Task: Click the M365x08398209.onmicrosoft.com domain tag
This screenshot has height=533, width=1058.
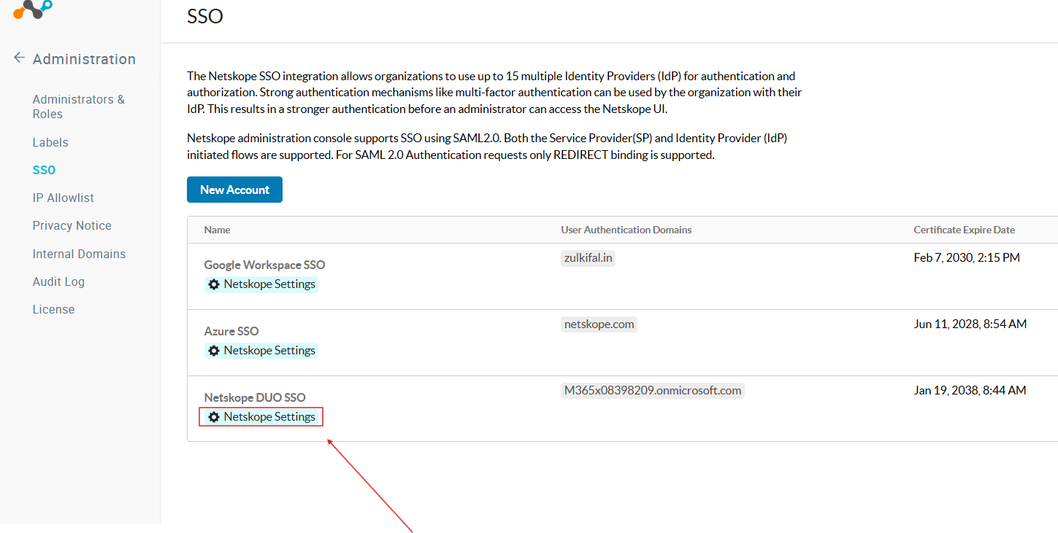Action: 652,391
